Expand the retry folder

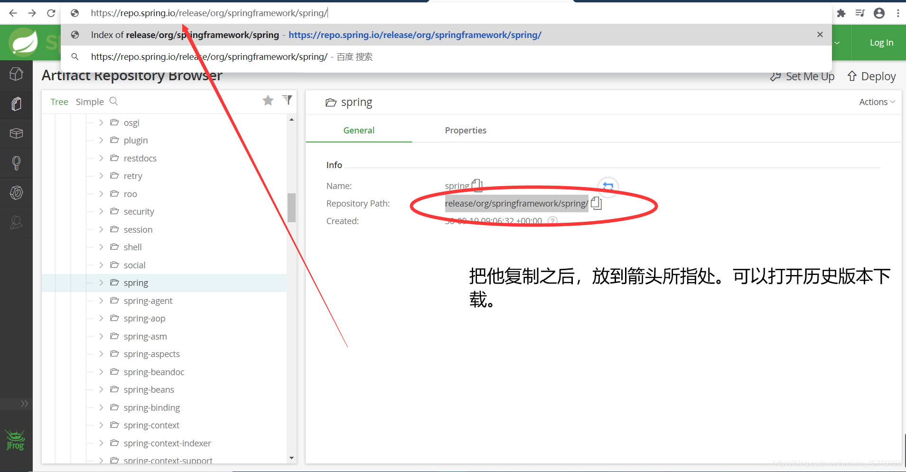(x=101, y=176)
